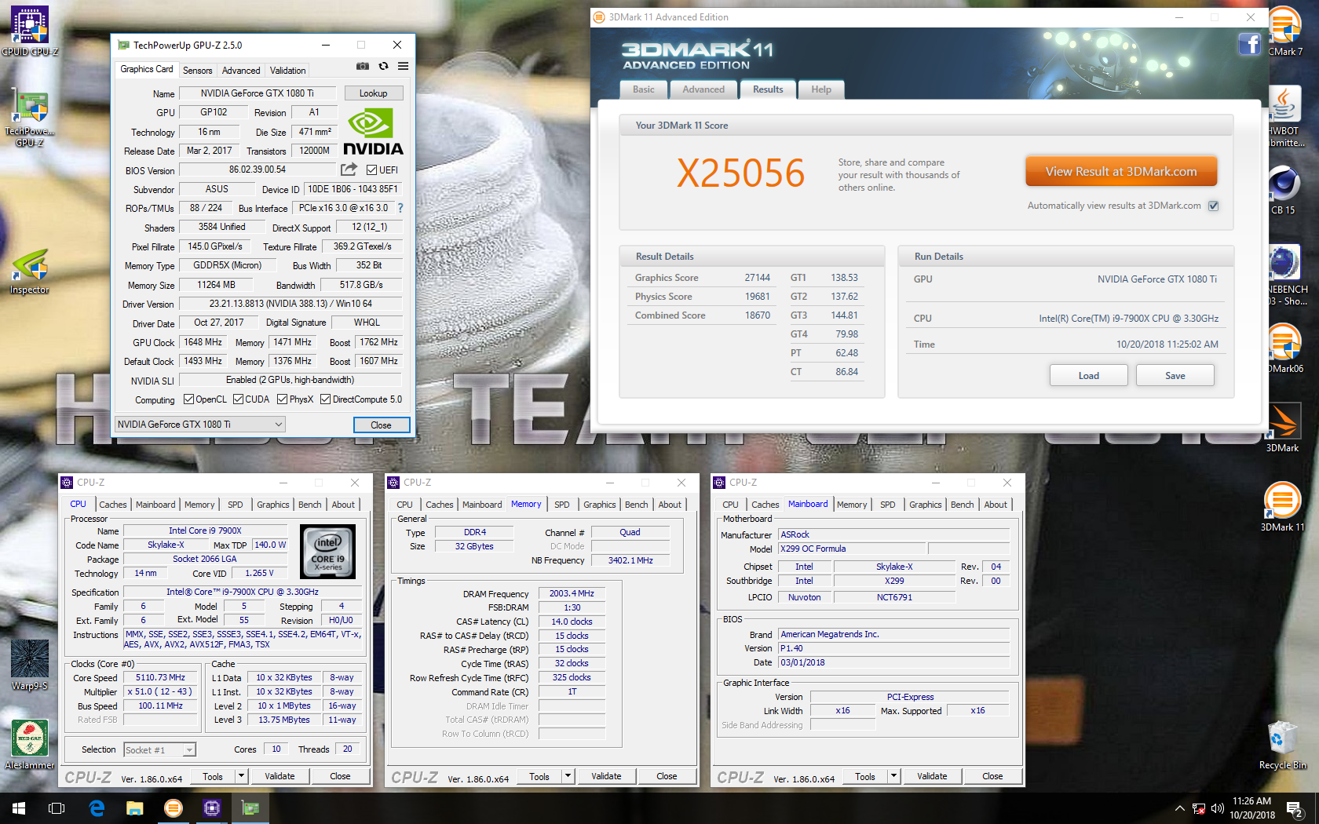This screenshot has height=824, width=1319.
Task: Open the Socket #1 selection dropdown
Action: coord(159,750)
